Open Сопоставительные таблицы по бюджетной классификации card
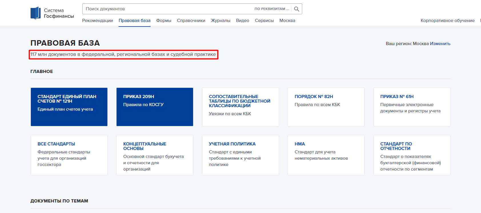 coord(240,107)
